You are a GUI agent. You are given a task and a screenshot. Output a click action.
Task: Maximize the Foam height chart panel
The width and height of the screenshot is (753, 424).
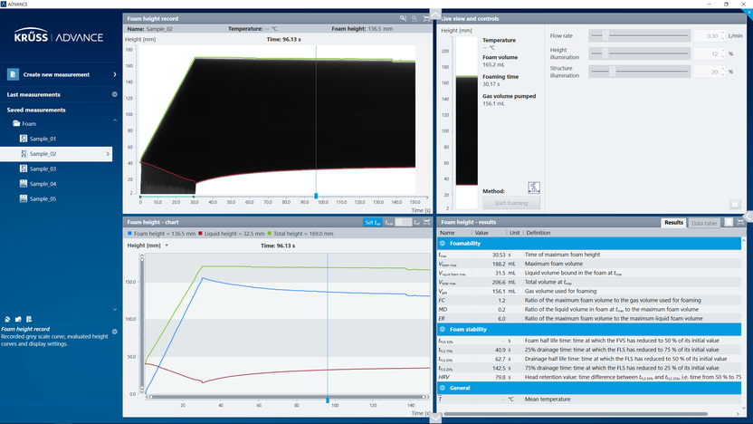[x=426, y=221]
